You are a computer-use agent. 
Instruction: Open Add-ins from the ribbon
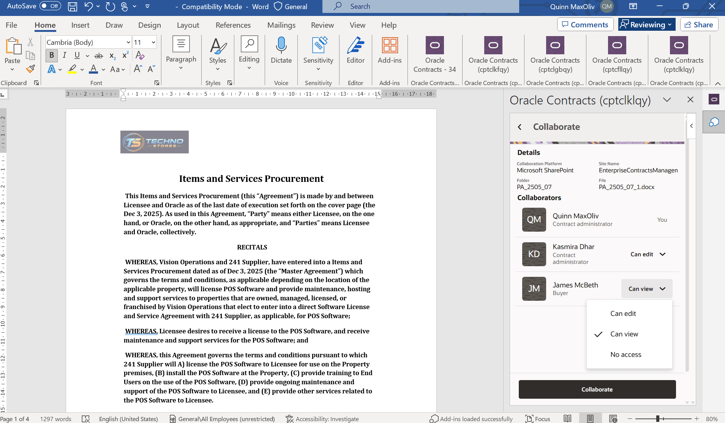pos(390,51)
